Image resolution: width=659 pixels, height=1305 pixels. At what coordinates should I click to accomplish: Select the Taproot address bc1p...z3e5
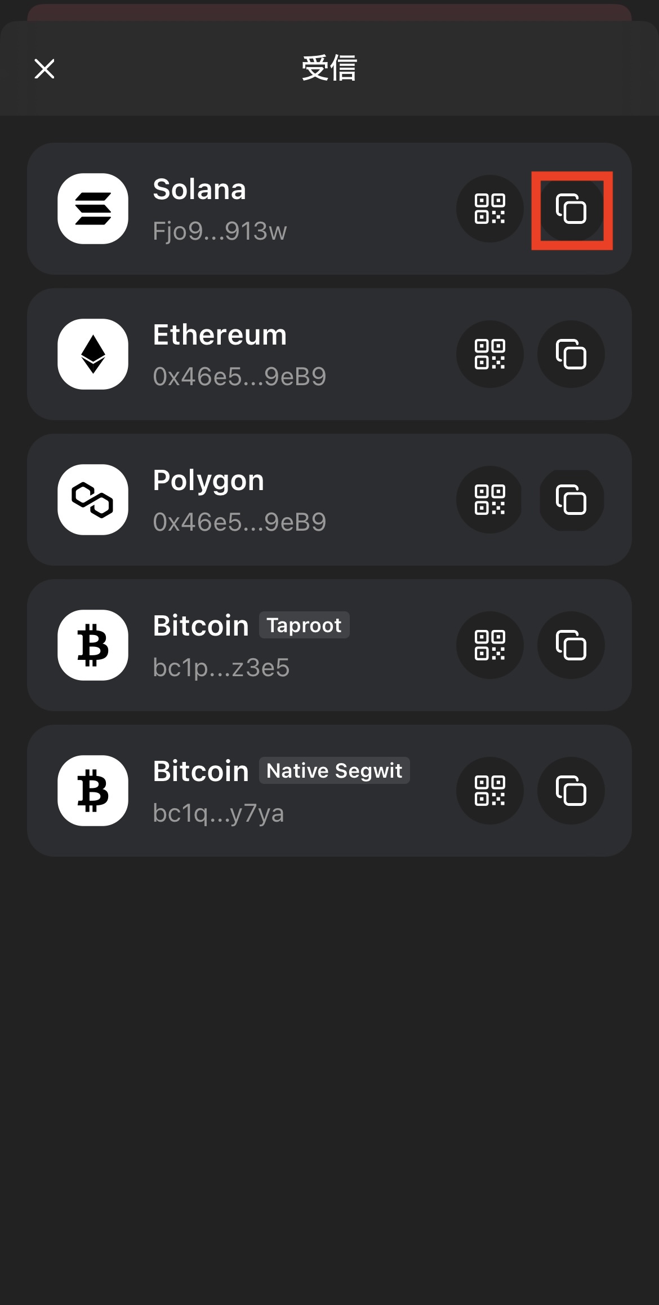point(221,668)
